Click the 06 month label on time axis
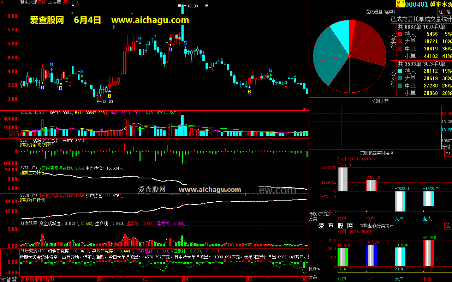Viewport: 452px width, 282px height. pyautogui.click(x=304, y=279)
